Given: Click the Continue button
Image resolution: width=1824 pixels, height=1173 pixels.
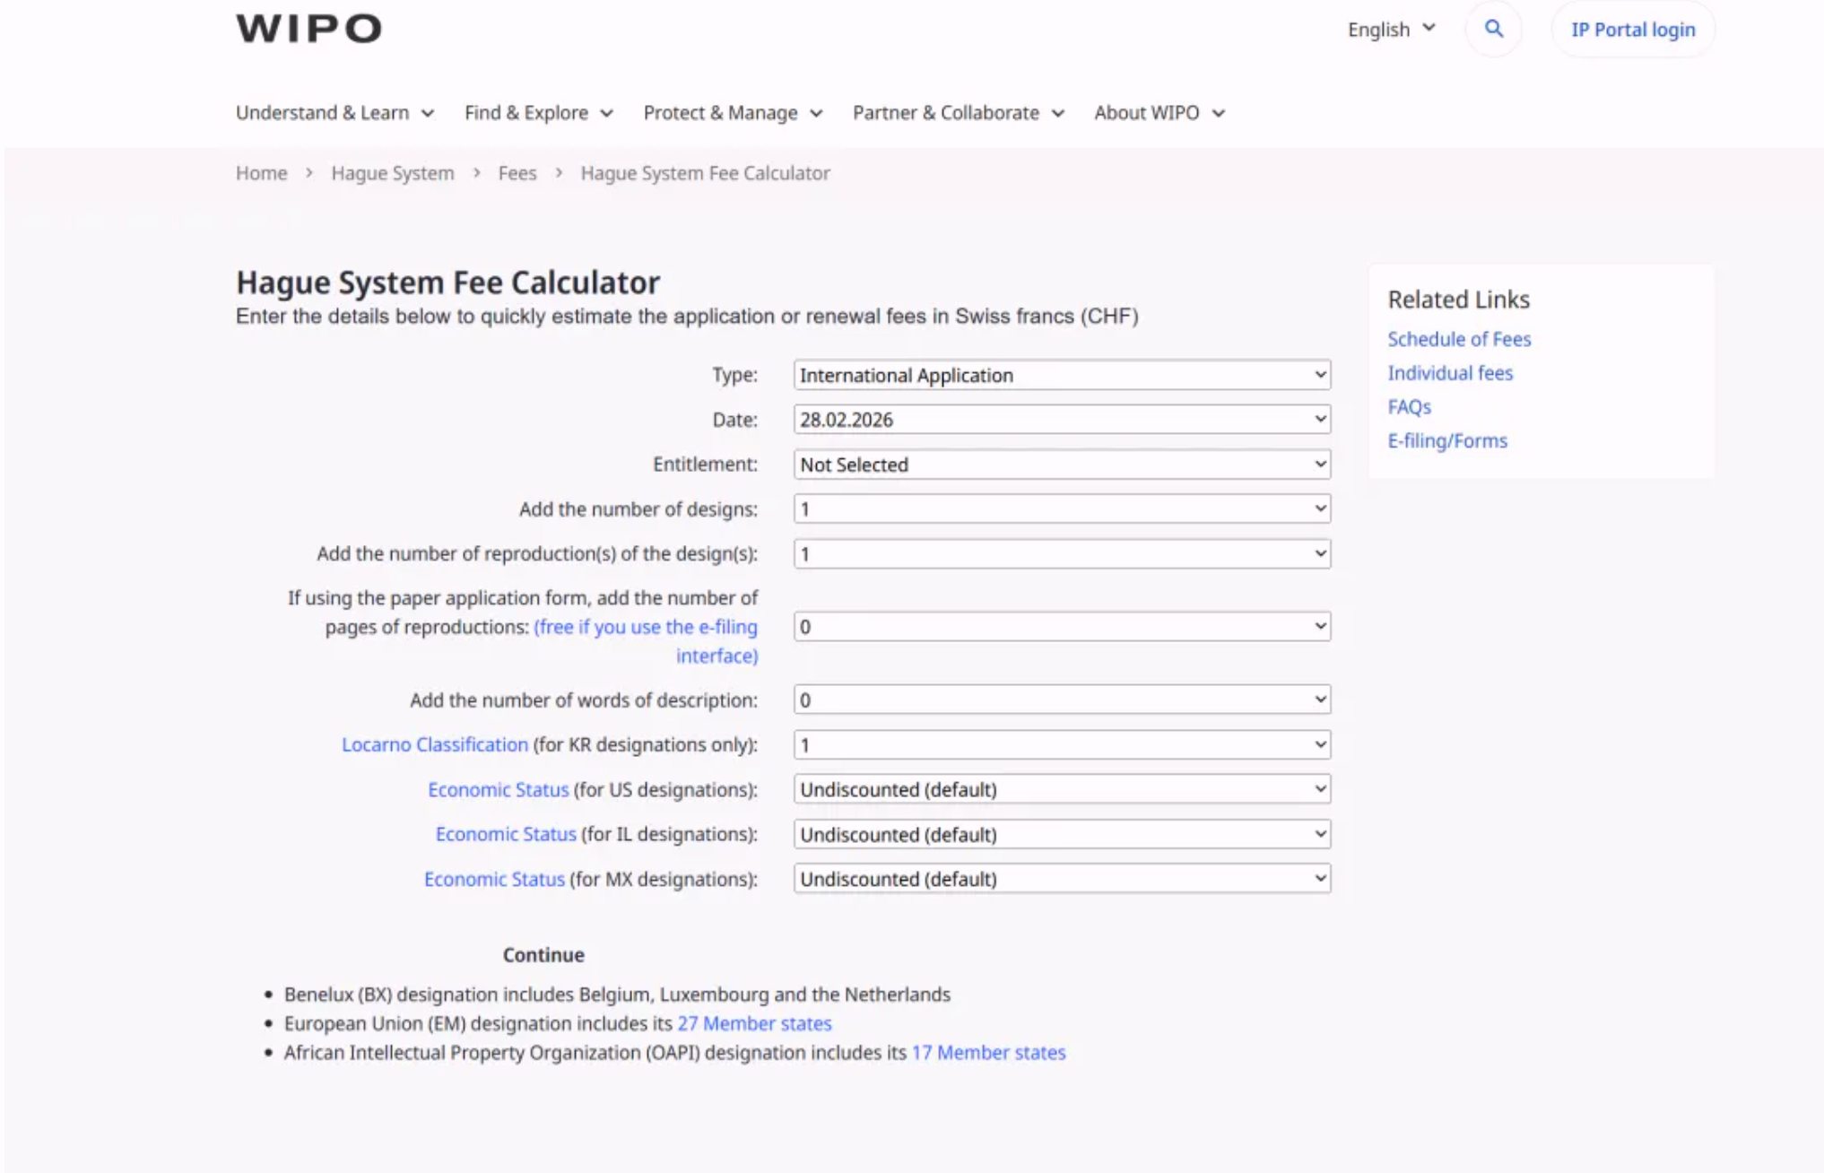Looking at the screenshot, I should (x=543, y=955).
